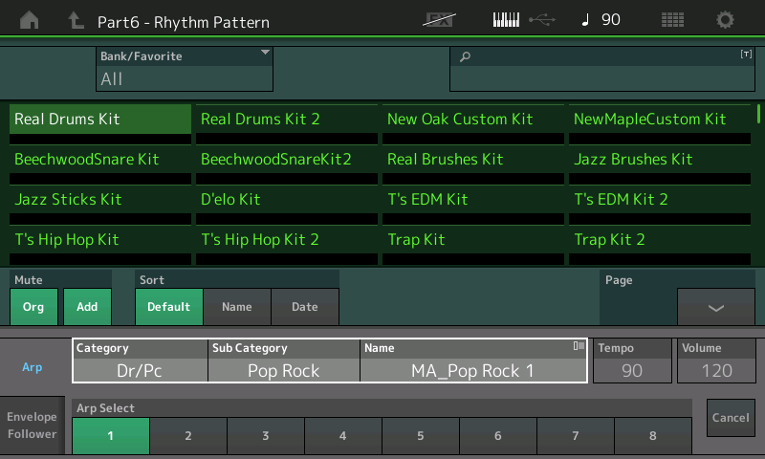Image resolution: width=765 pixels, height=459 pixels.
Task: Click the keyboard MIDI status icon
Action: click(508, 20)
